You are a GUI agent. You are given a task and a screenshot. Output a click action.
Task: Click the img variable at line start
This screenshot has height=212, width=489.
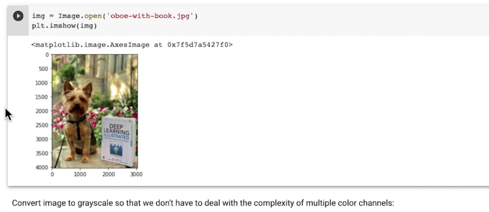click(x=38, y=16)
